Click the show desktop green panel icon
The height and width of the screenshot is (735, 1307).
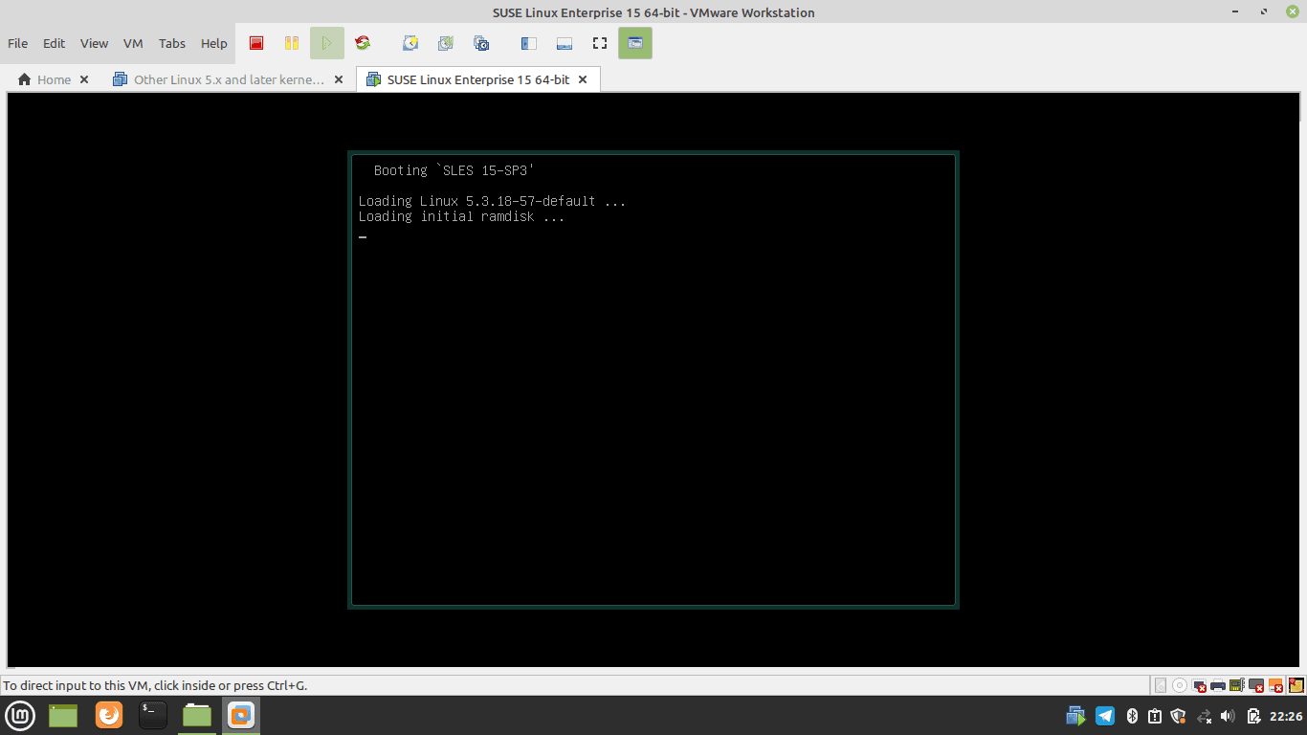point(63,715)
